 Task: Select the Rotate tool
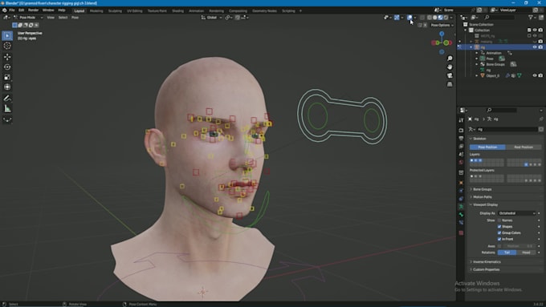(x=7, y=67)
